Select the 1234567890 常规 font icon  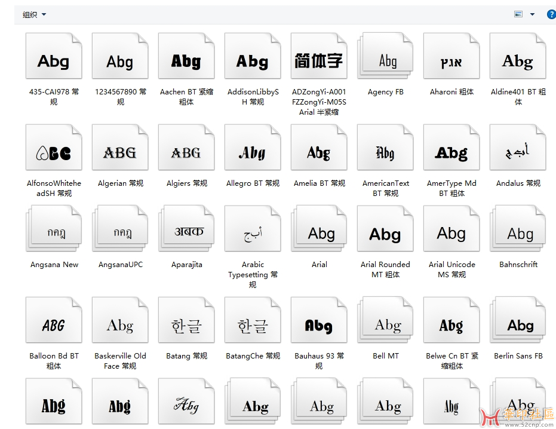(120, 56)
